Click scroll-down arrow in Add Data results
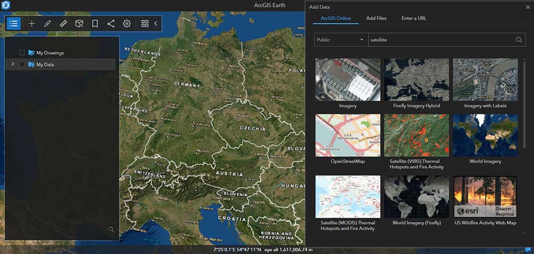Viewport: 534px width, 254px height. [524, 234]
